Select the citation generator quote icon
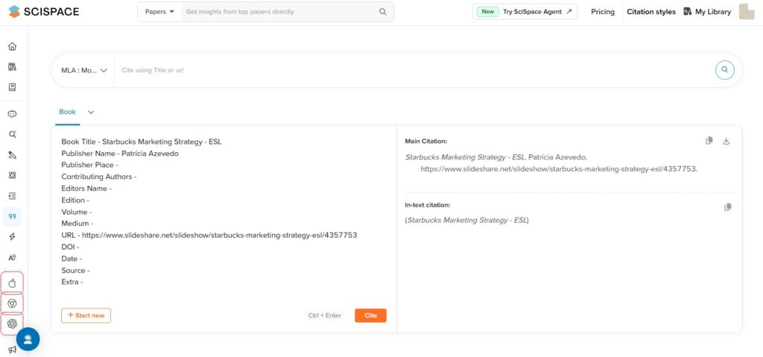This screenshot has width=763, height=357. (12, 216)
